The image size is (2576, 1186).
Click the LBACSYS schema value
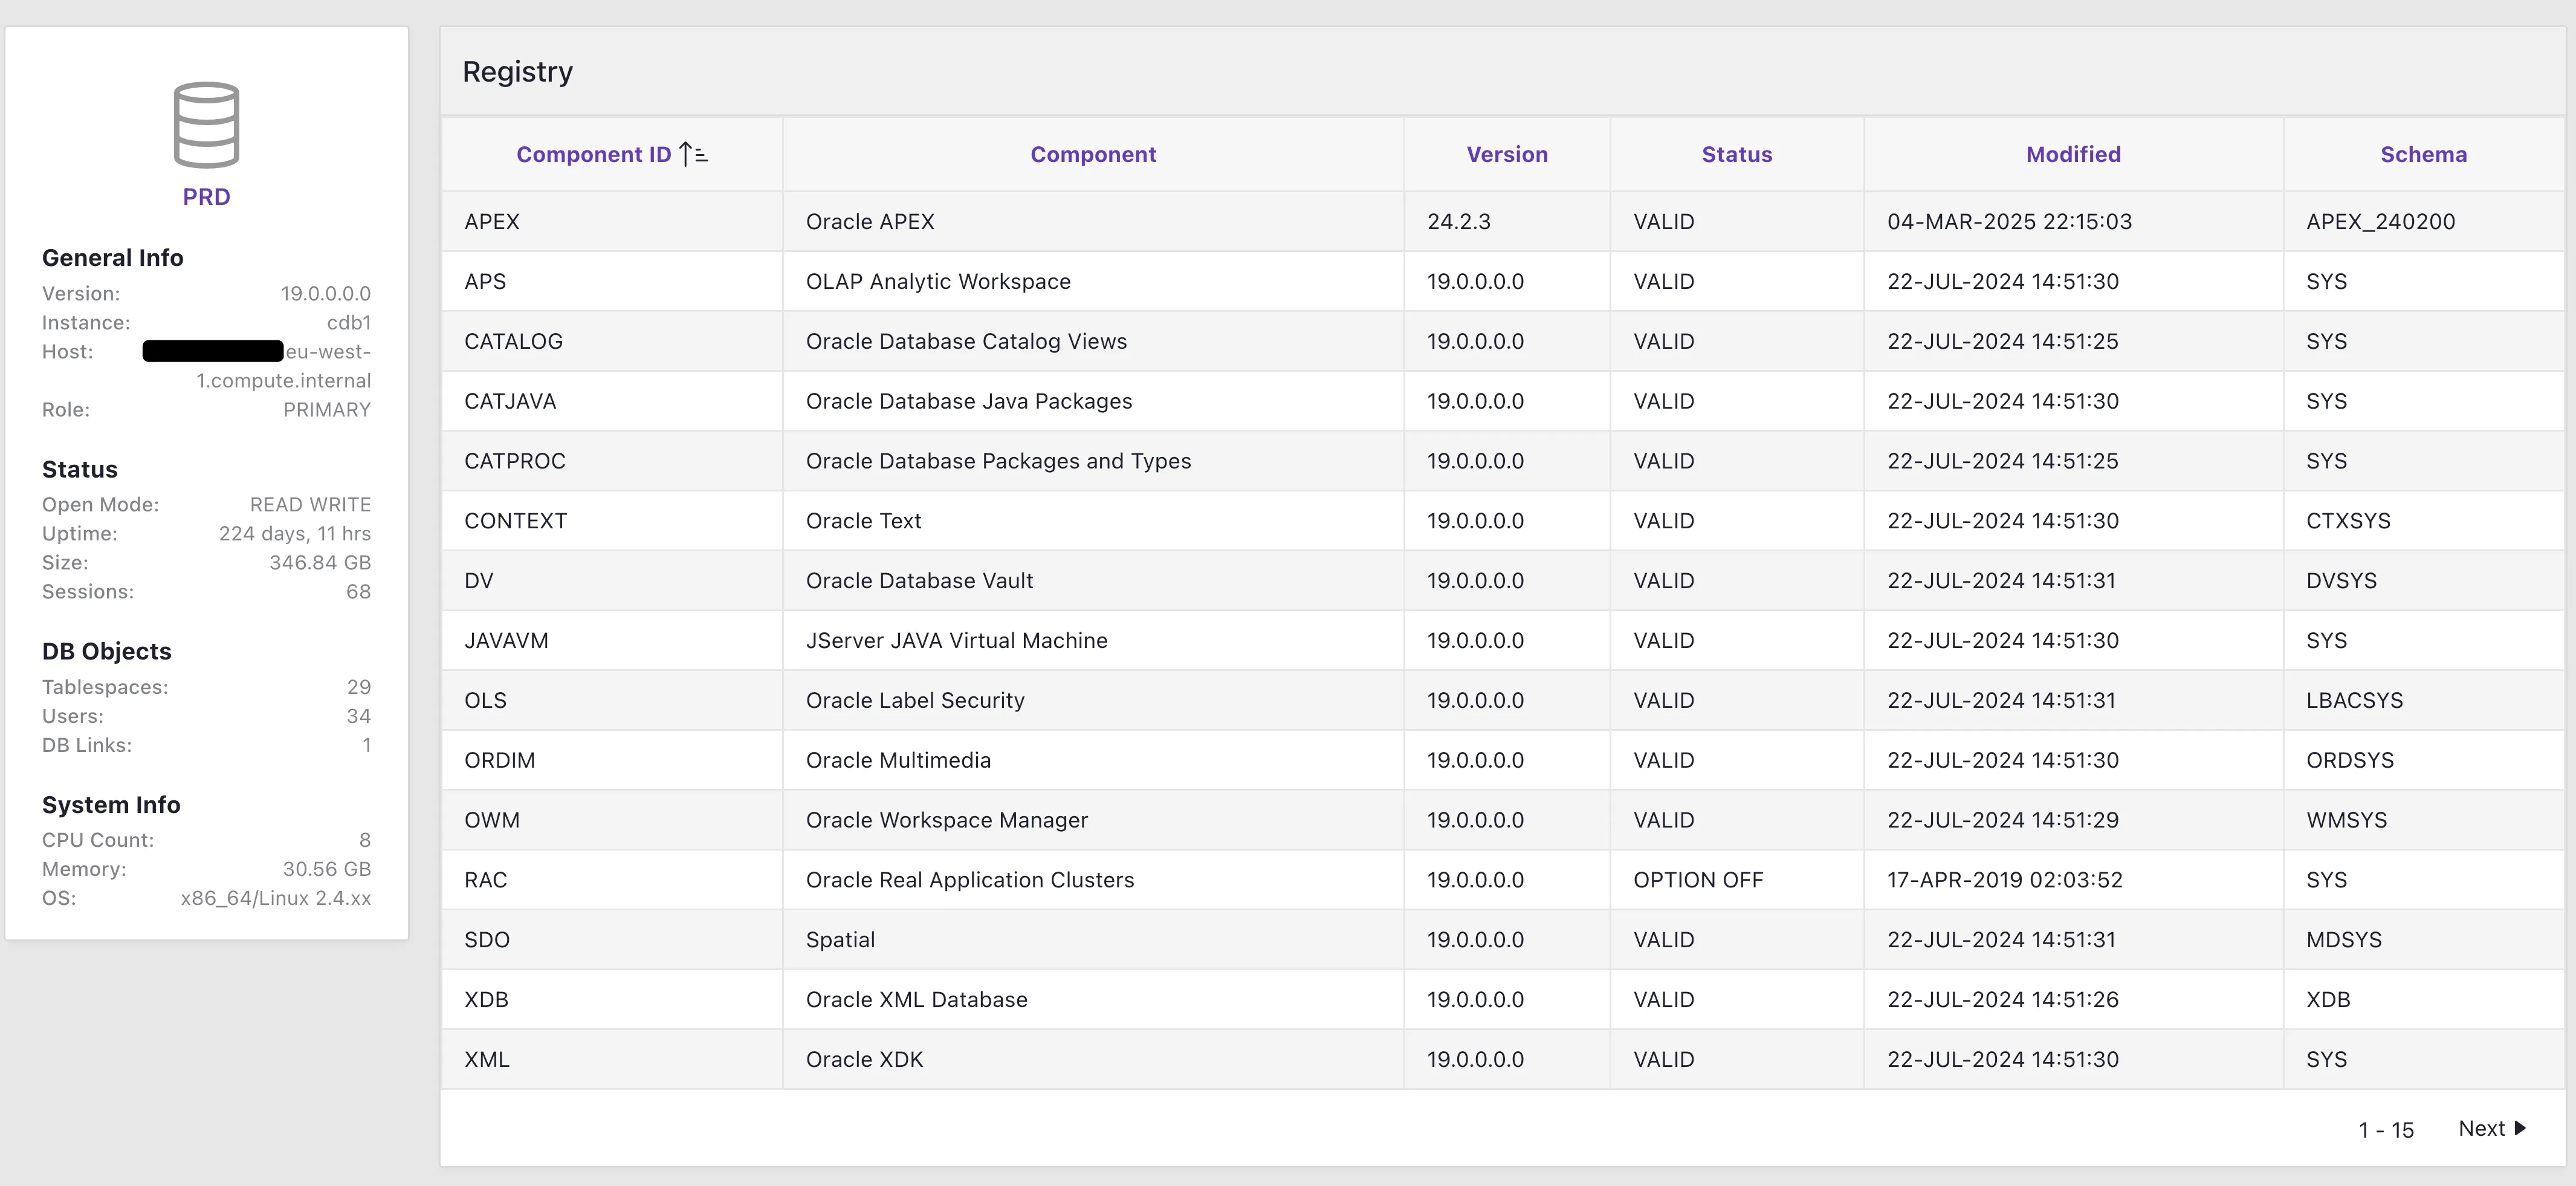(2354, 700)
